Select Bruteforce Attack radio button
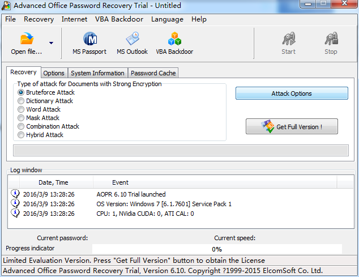 coord(21,92)
